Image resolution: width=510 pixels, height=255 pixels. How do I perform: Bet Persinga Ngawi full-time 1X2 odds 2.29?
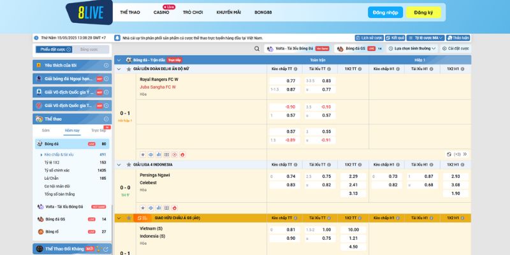click(353, 177)
